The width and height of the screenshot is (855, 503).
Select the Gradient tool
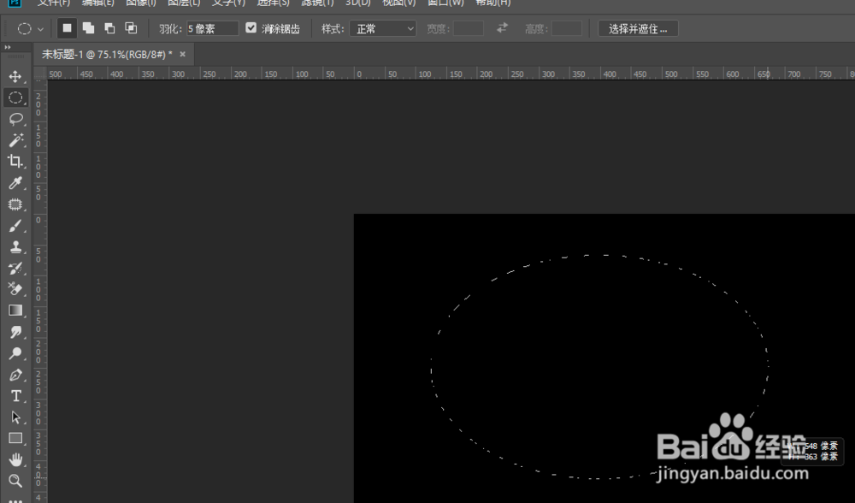[15, 311]
